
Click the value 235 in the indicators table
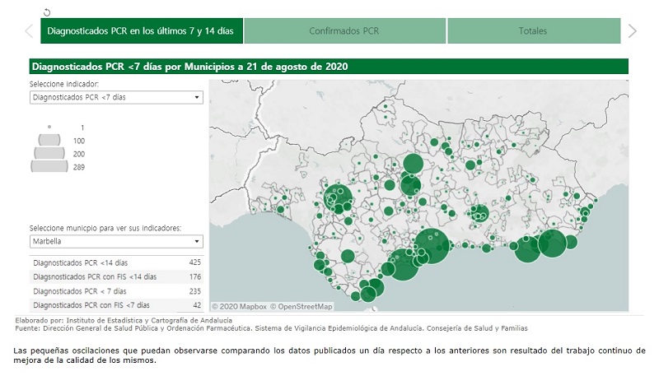point(195,291)
